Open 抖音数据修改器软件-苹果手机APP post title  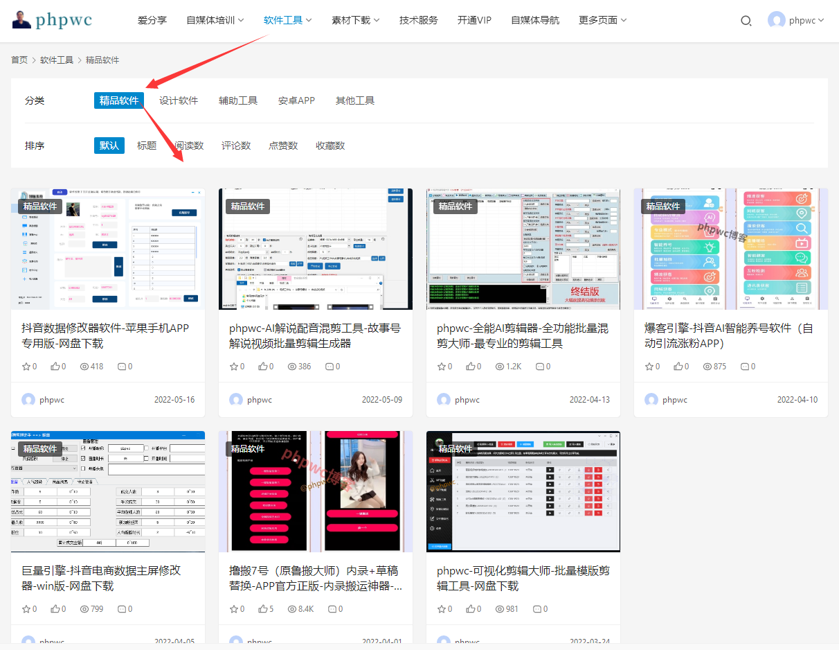tap(105, 335)
